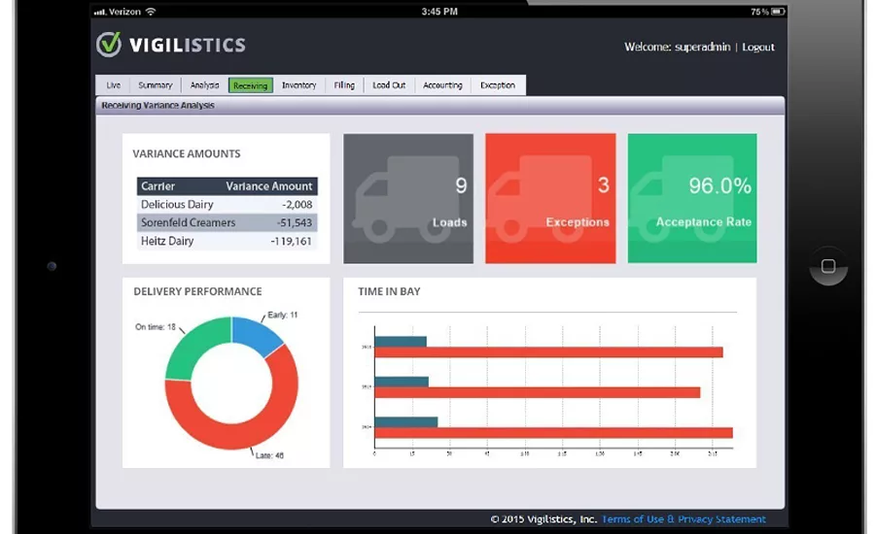875x534 pixels.
Task: Open the Live tab
Action: [114, 85]
